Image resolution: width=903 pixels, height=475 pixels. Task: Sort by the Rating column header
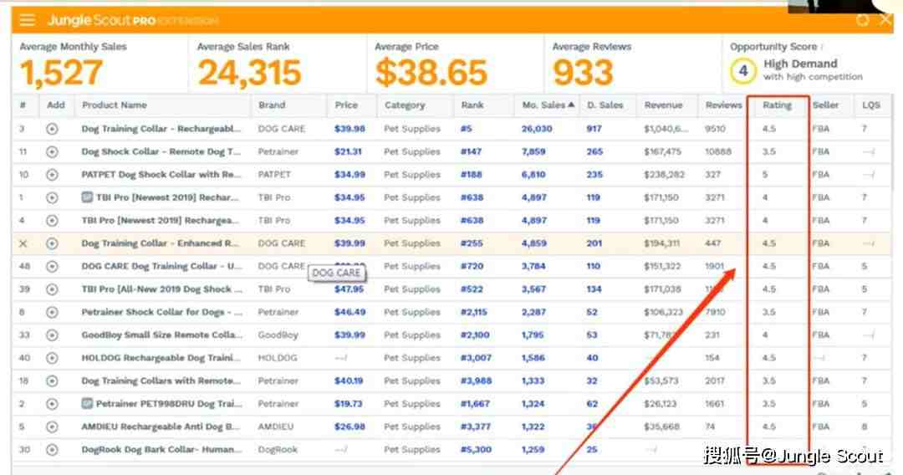777,105
